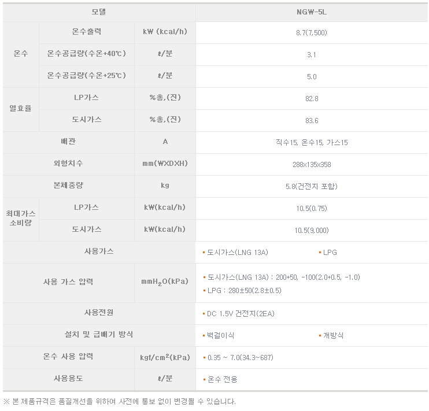Click the LPG bullet under 사용가스
This screenshot has height=411, width=429.
(x=330, y=253)
